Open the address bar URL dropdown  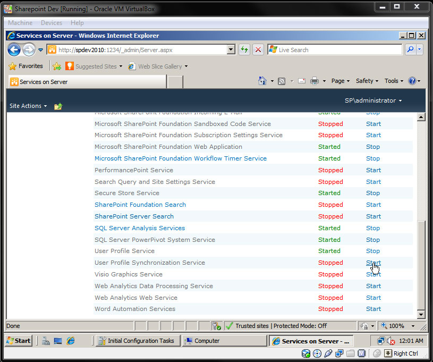tap(231, 50)
